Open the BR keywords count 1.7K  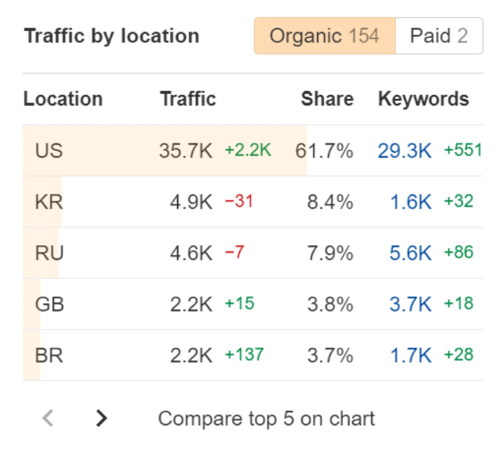(x=410, y=356)
